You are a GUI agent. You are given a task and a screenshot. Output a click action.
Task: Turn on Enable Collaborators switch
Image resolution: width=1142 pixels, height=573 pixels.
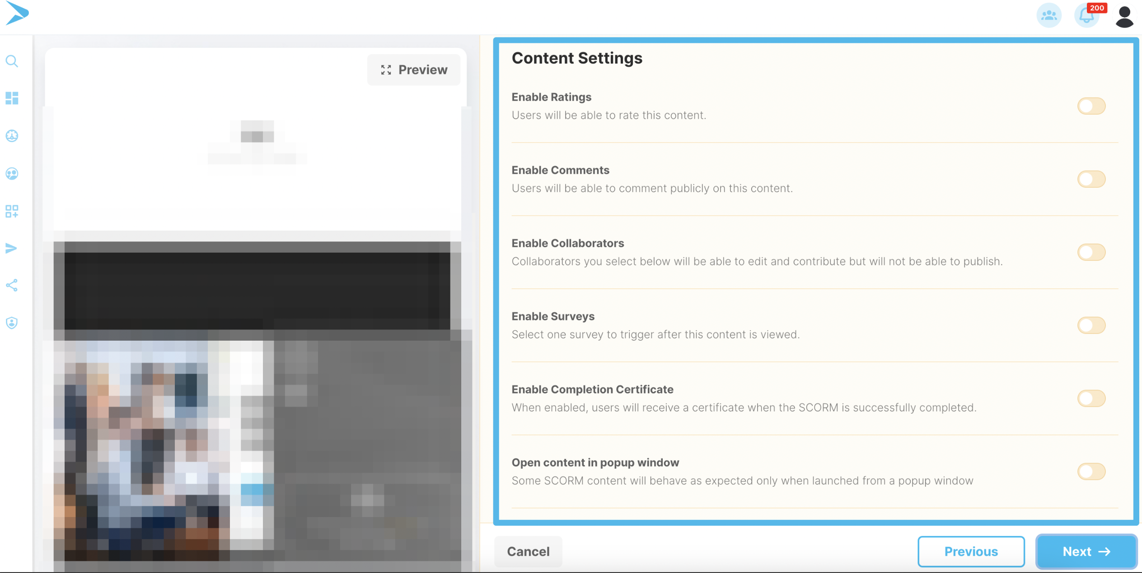(1091, 252)
